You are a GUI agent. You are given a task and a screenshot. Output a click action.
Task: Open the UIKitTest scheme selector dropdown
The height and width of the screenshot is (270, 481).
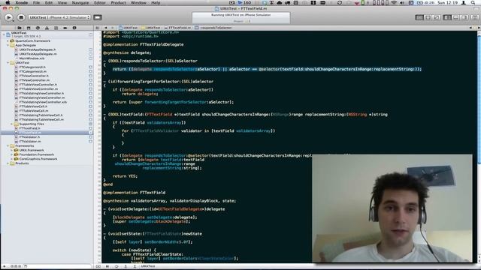pyautogui.click(x=59, y=17)
